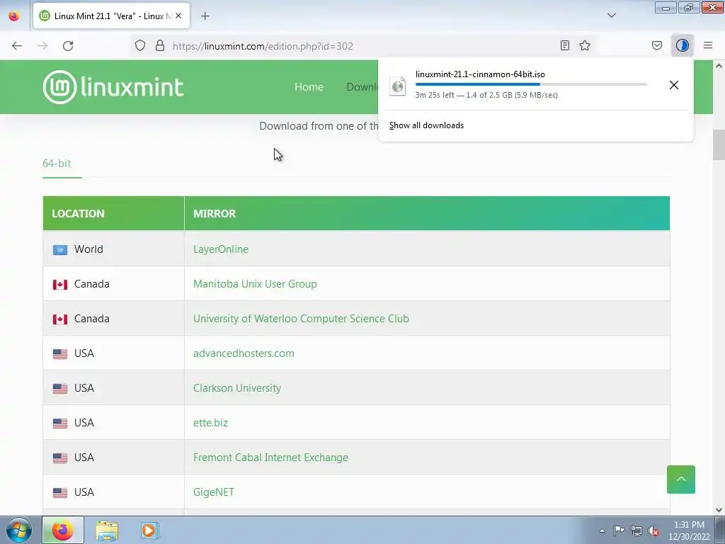Open ette.biz mirror link

pos(210,422)
